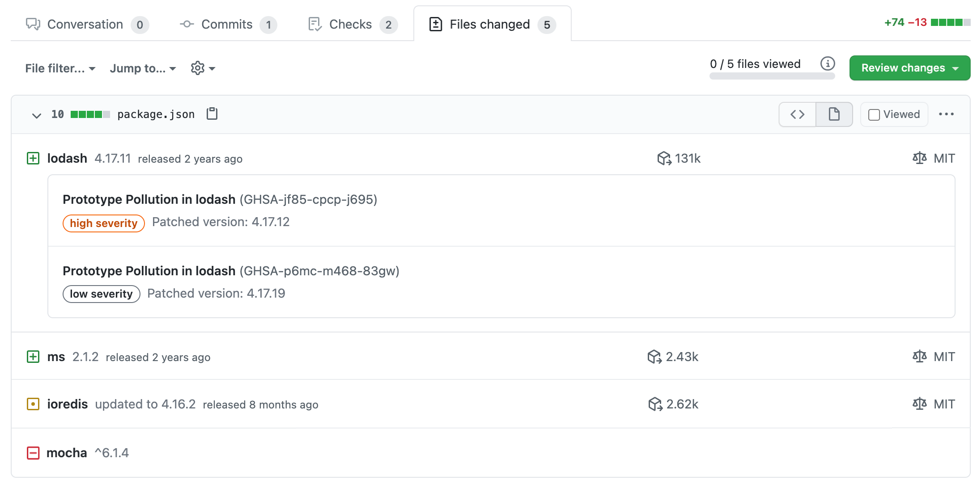Click the ms package icon
This screenshot has height=488, width=977.
[x=32, y=357]
